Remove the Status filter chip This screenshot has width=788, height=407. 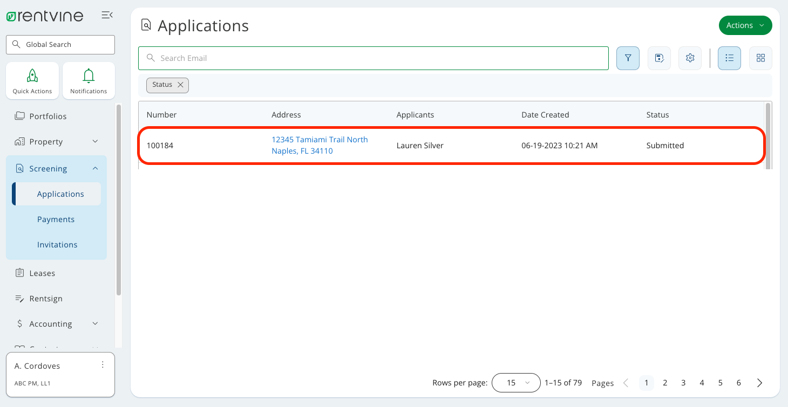pos(181,85)
